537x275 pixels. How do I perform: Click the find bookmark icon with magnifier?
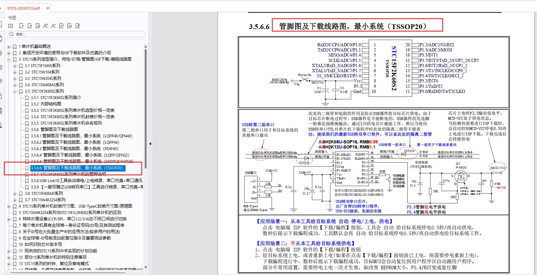(x=38, y=26)
